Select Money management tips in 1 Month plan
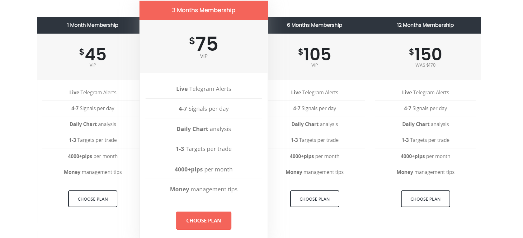Image resolution: width=523 pixels, height=238 pixels. click(x=93, y=172)
